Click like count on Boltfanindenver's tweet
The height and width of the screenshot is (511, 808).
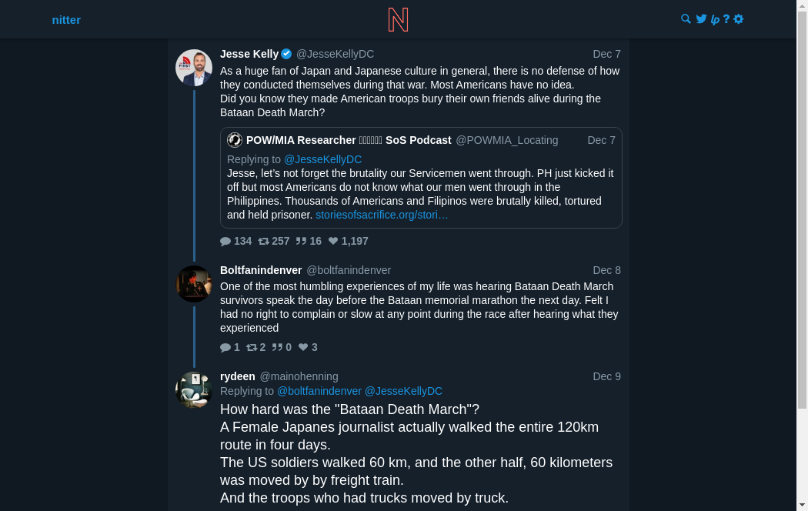[308, 347]
